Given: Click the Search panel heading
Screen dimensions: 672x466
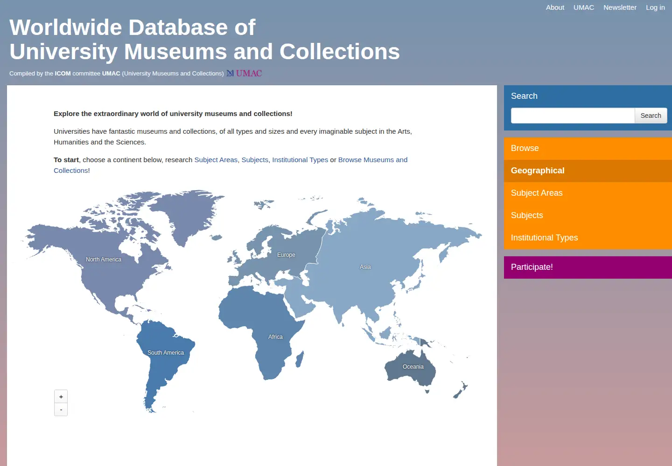Looking at the screenshot, I should 524,96.
